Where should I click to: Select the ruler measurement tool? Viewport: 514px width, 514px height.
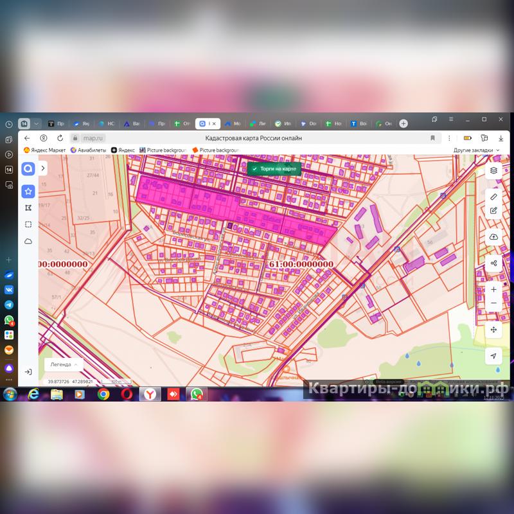(x=493, y=197)
